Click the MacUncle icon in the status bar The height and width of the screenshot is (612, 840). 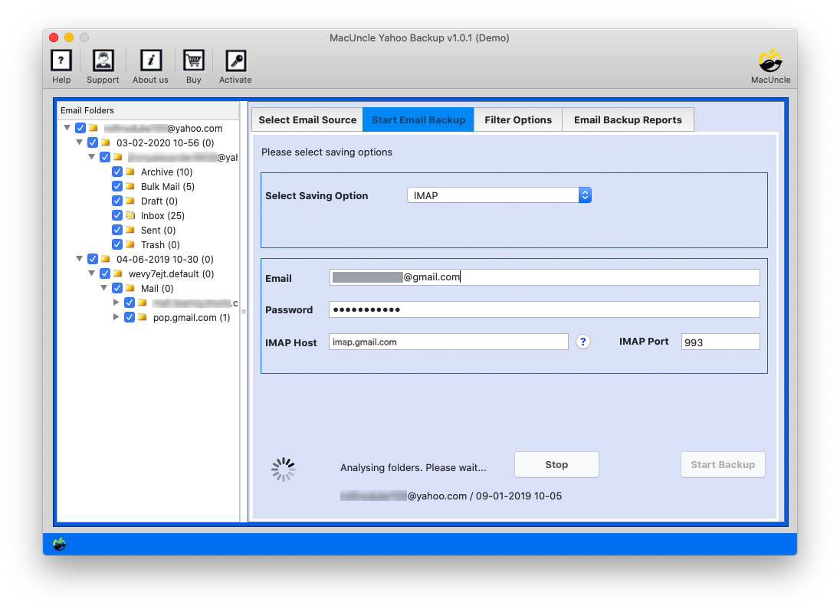(x=59, y=544)
